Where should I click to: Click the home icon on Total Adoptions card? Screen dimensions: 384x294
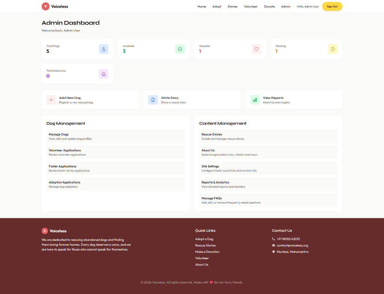click(103, 74)
